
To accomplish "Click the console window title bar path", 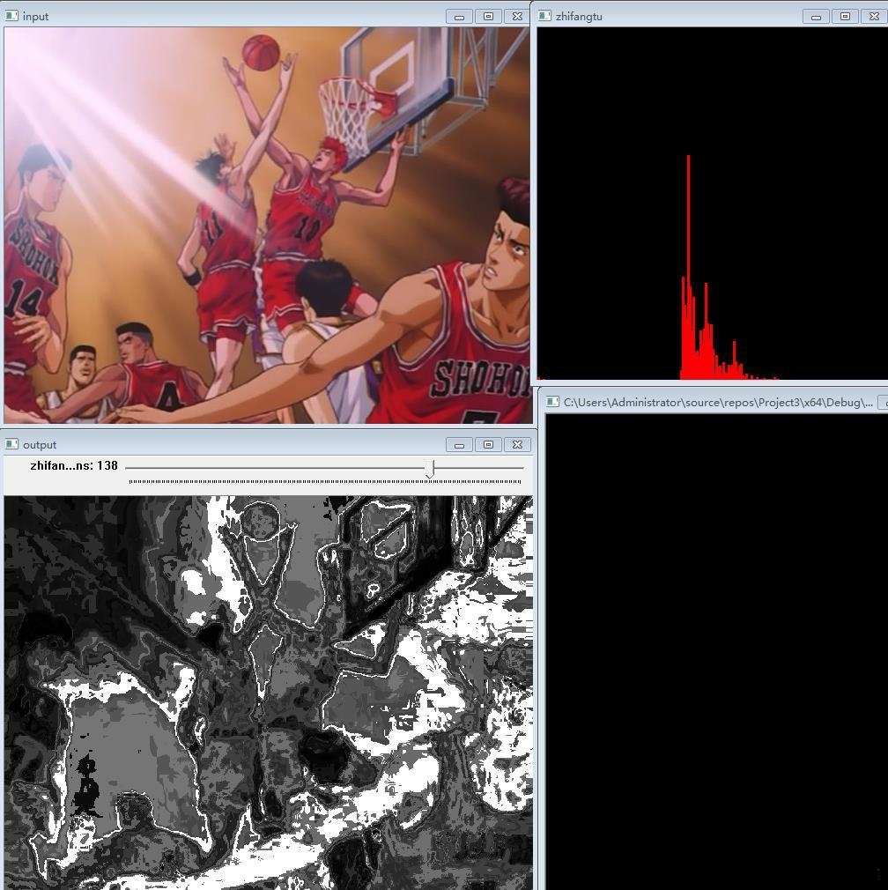I will pos(718,403).
